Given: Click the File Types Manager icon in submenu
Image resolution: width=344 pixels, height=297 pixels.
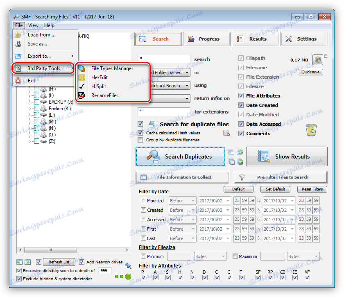Looking at the screenshot, I should click(81, 68).
